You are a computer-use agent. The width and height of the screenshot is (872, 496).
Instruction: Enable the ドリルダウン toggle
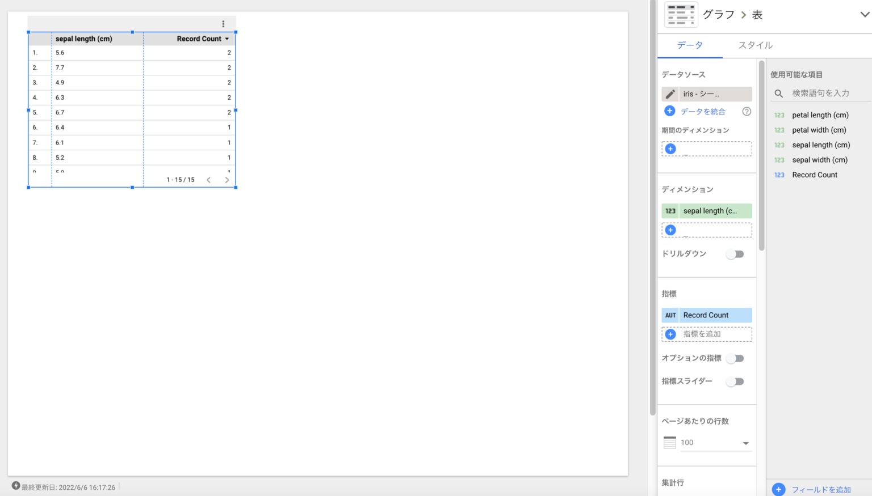735,254
